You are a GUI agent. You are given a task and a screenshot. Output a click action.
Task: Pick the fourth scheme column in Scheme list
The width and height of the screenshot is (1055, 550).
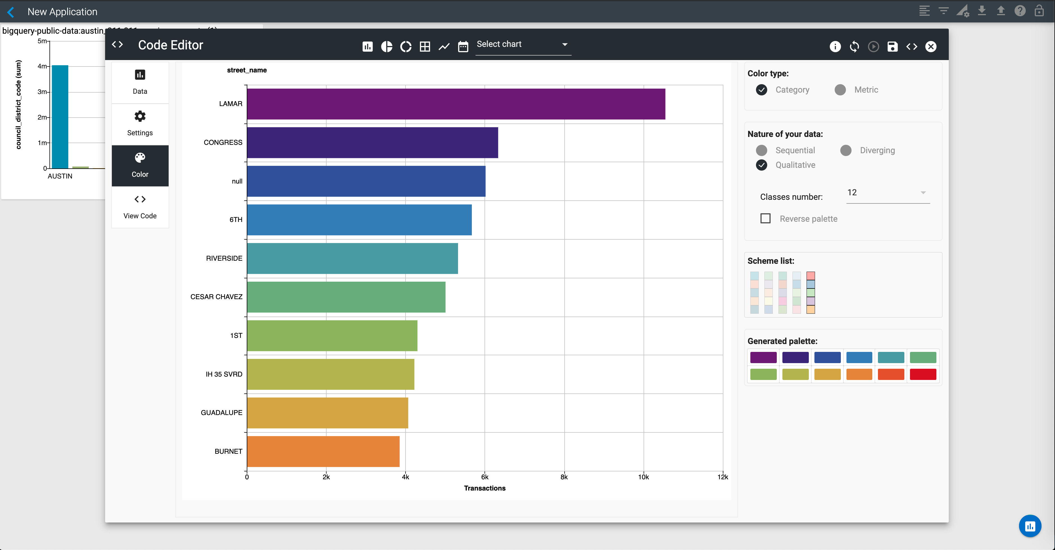796,292
